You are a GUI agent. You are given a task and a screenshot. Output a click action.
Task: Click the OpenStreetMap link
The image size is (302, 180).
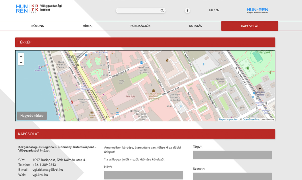[x=251, y=119]
